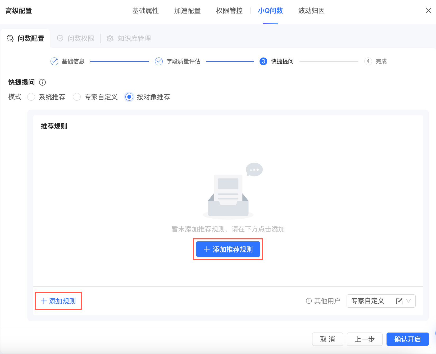Image resolution: width=436 pixels, height=354 pixels.
Task: Click the 字段质量评估 step label
Action: coord(183,61)
